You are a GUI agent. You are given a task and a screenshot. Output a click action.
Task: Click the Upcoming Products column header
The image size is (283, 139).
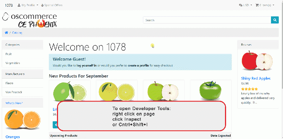click(64, 135)
